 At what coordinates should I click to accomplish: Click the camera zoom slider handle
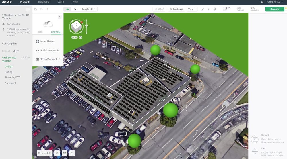pyautogui.click(x=86, y=26)
